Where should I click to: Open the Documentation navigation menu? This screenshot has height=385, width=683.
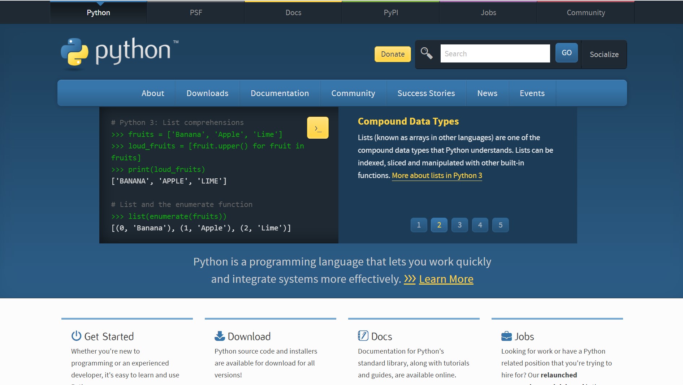coord(280,93)
